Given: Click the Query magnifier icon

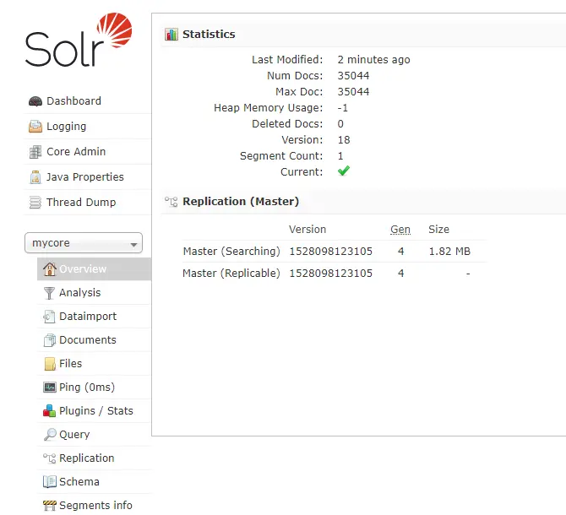Looking at the screenshot, I should pos(50,435).
